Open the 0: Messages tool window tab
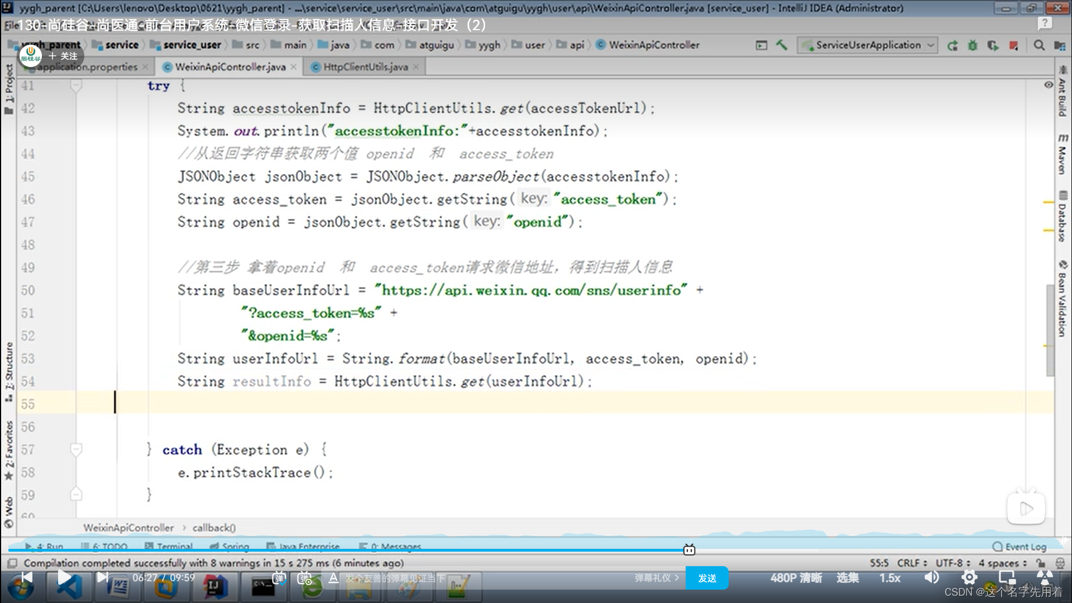 click(390, 547)
